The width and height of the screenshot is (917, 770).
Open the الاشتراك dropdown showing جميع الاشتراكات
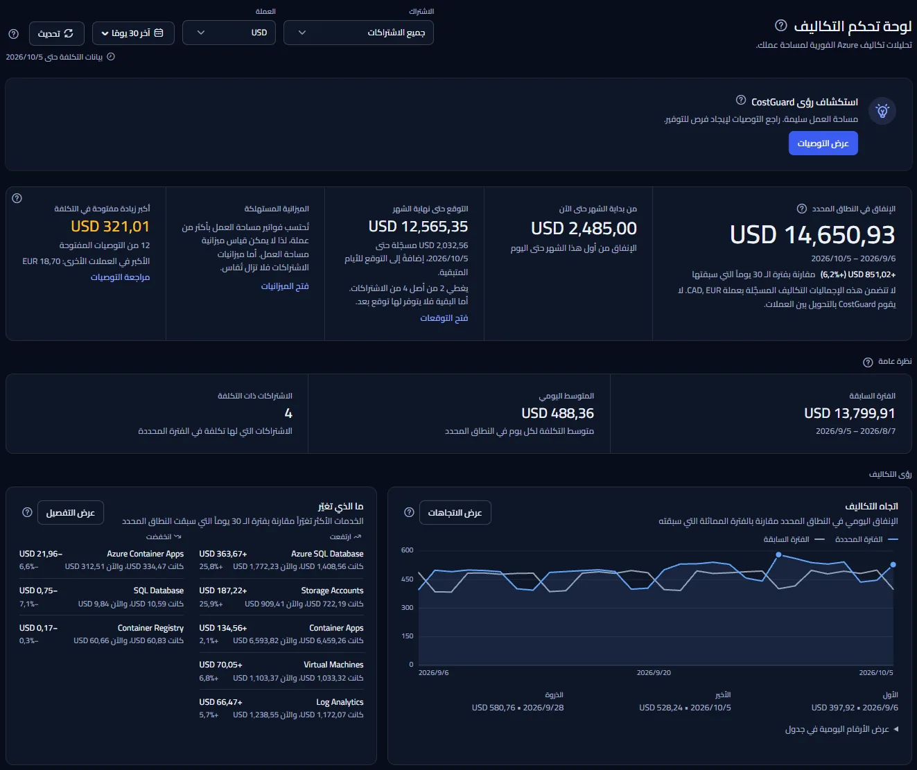(358, 33)
